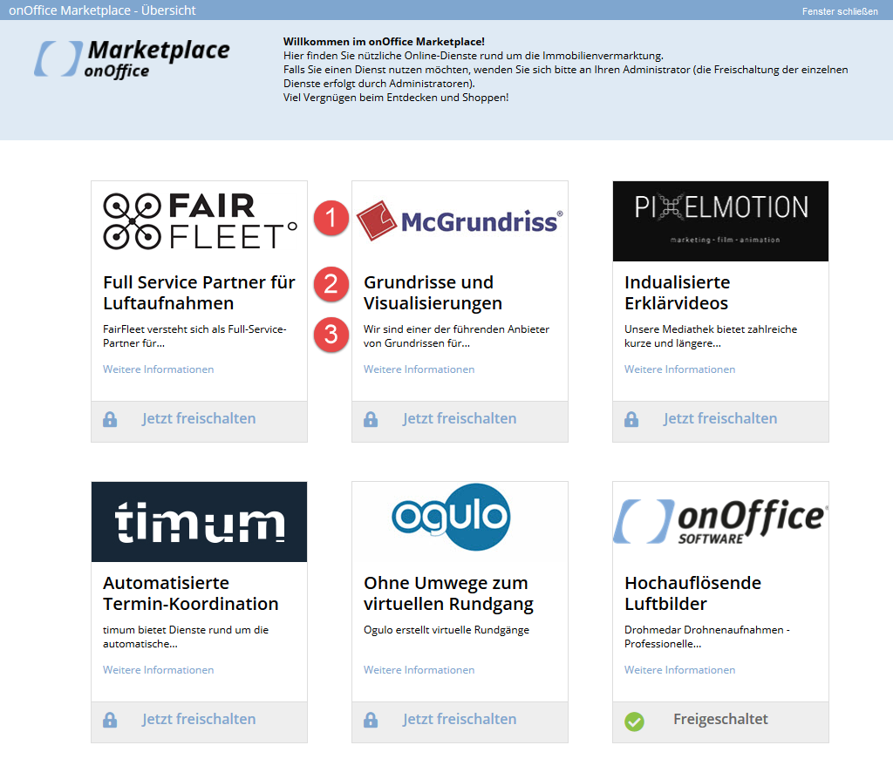
Task: Click the 'Willkommen im onOffice Marketplace!' headline
Action: 384,42
